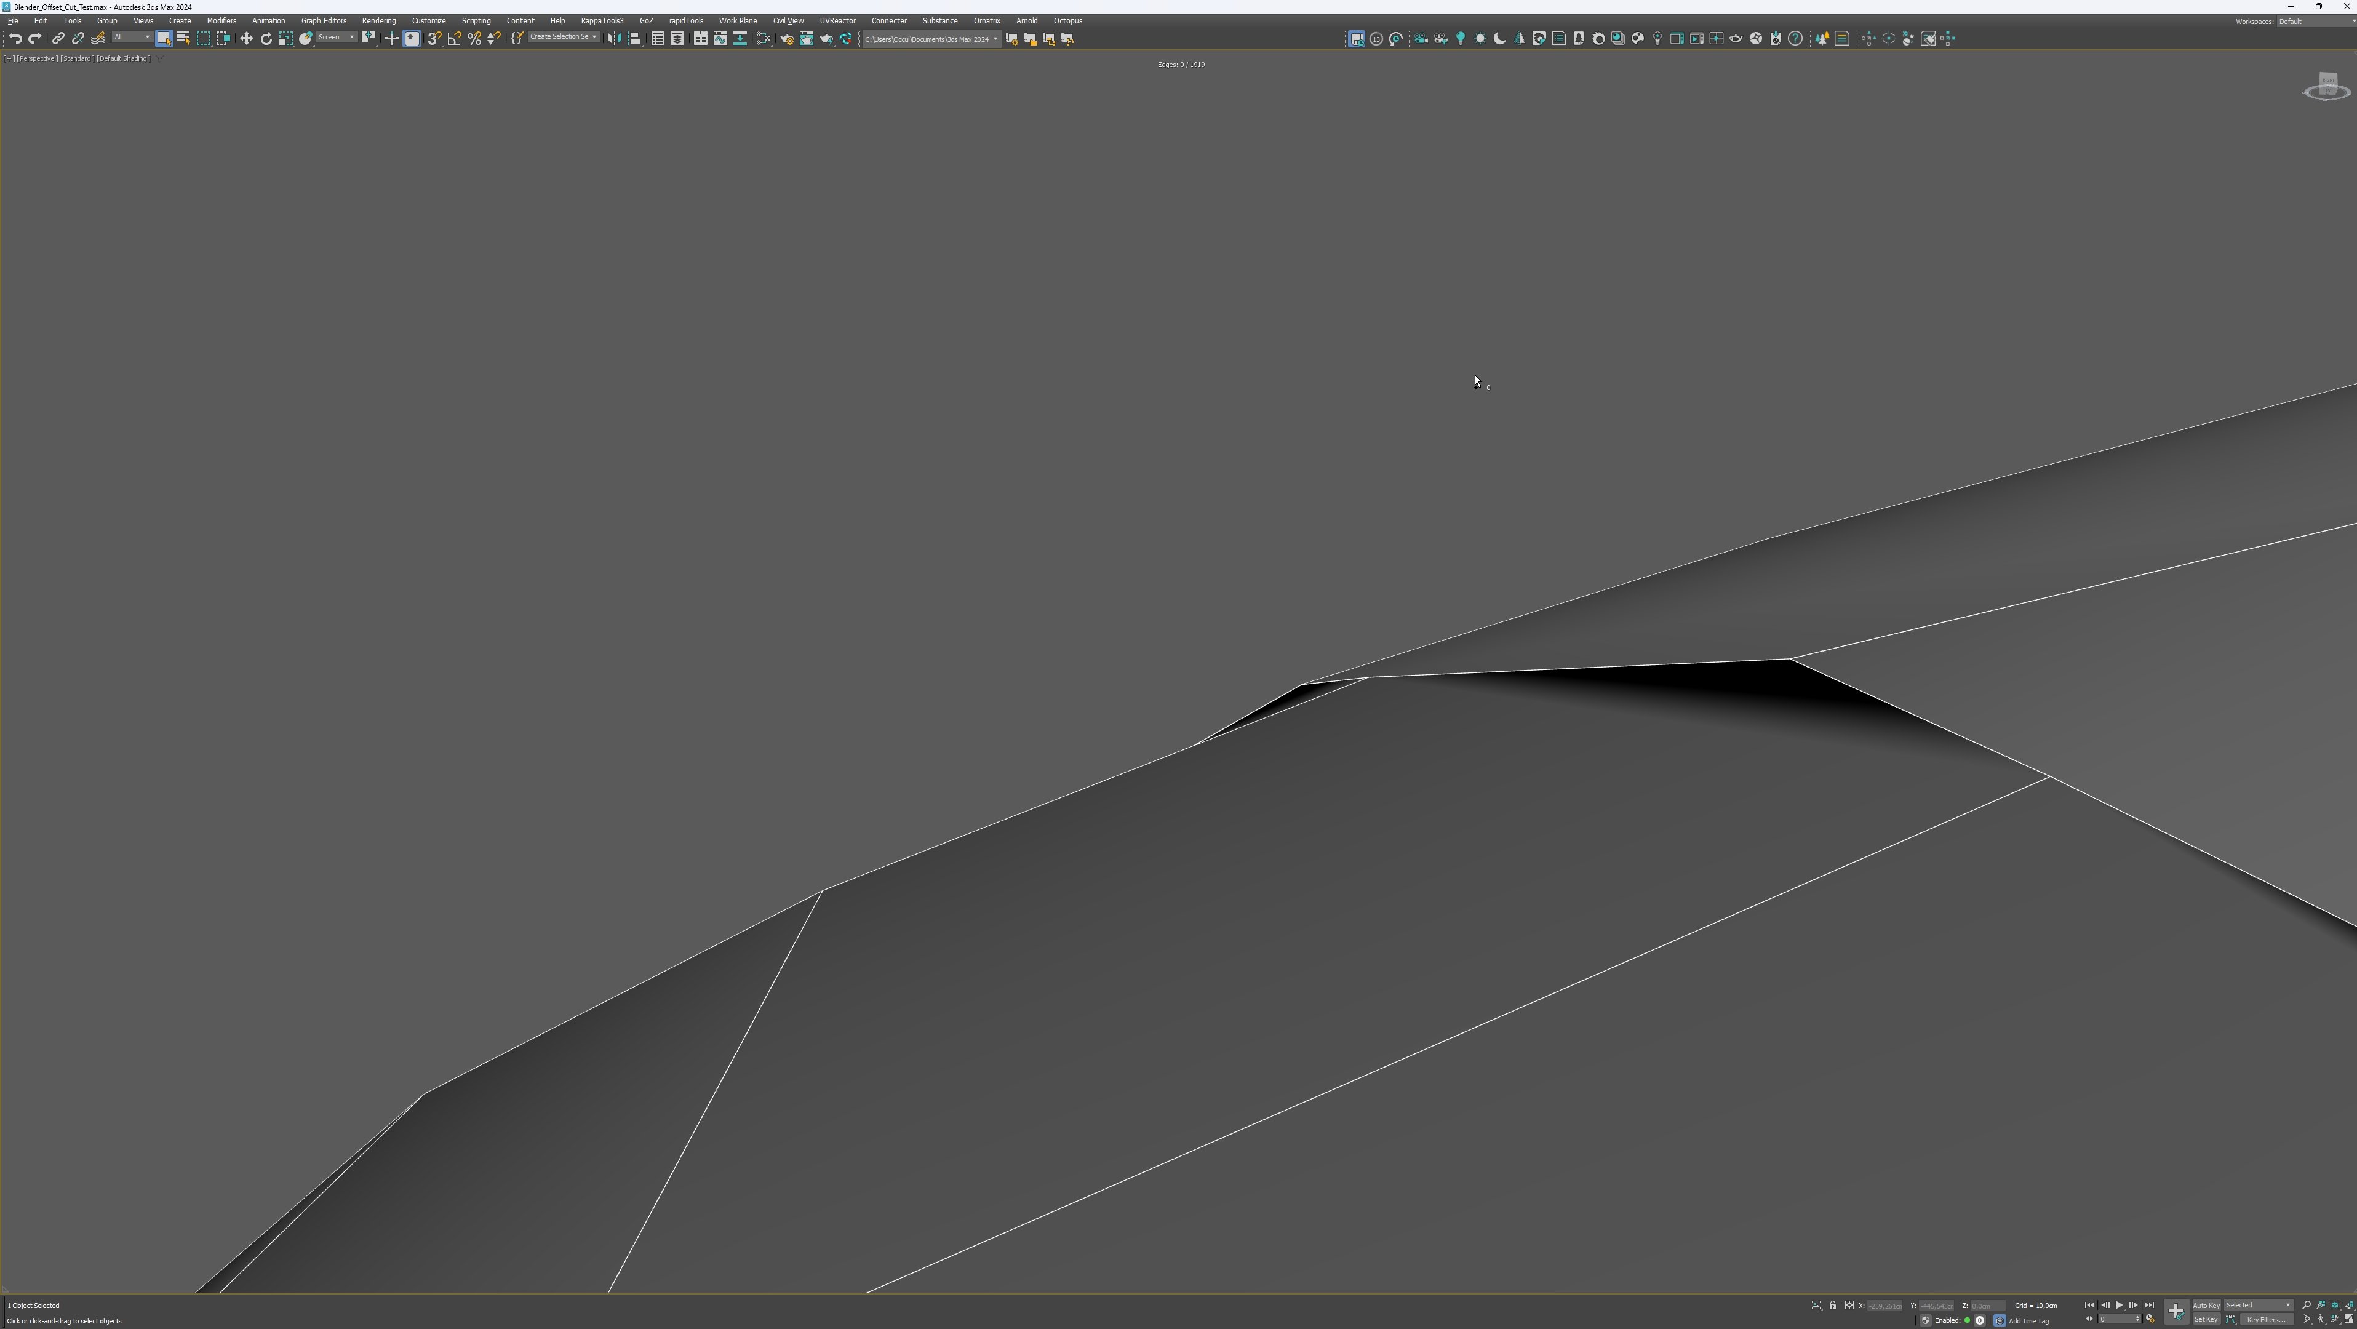Open the Render Setup teapot icon

click(786, 38)
